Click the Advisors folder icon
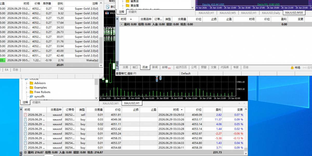312x156 pixels. (31, 83)
